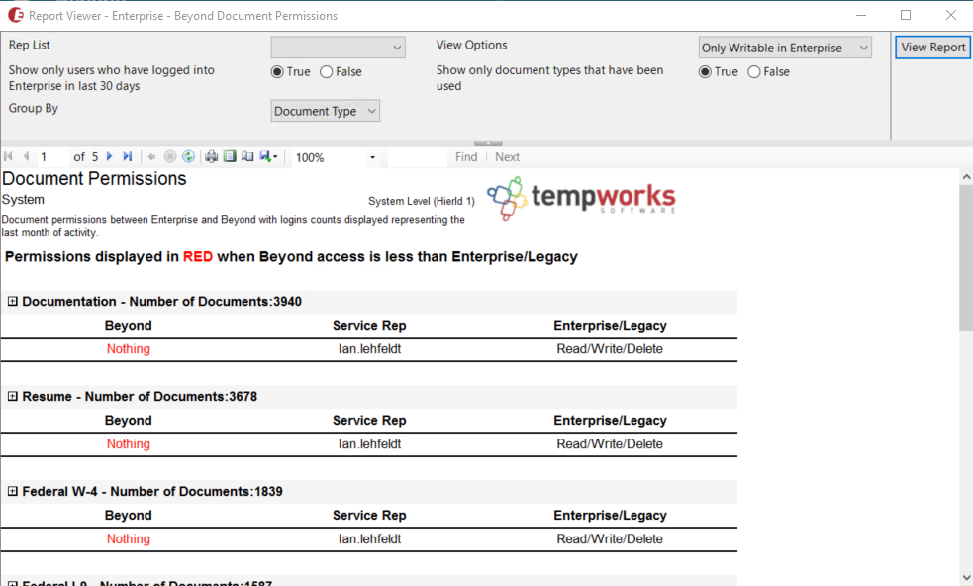This screenshot has width=973, height=586.
Task: Expand the Documentation group
Action: [13, 302]
